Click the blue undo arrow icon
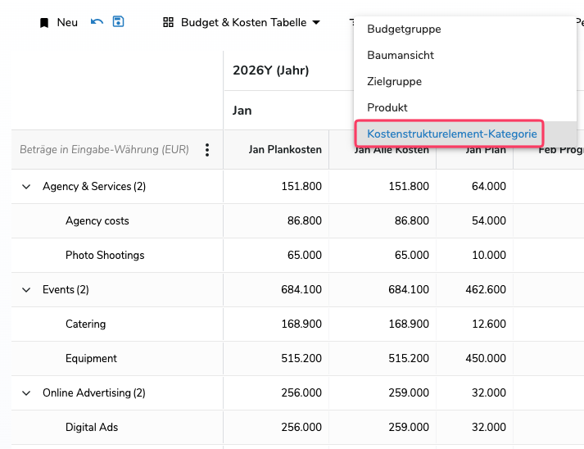Image resolution: width=584 pixels, height=449 pixels. click(x=97, y=22)
